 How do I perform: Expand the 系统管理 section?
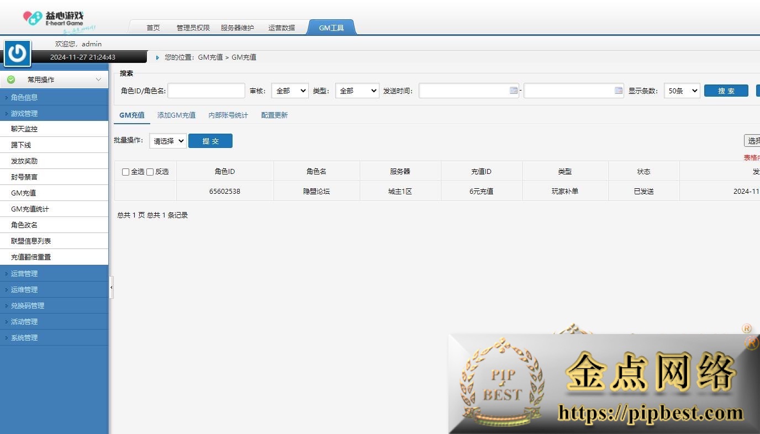point(54,337)
